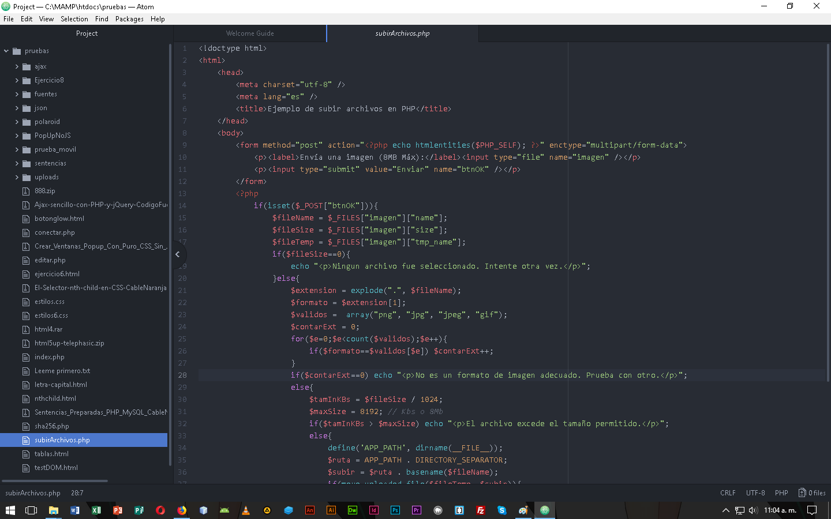831x519 pixels.
Task: Open index.php in the tree view
Action: tap(50, 357)
